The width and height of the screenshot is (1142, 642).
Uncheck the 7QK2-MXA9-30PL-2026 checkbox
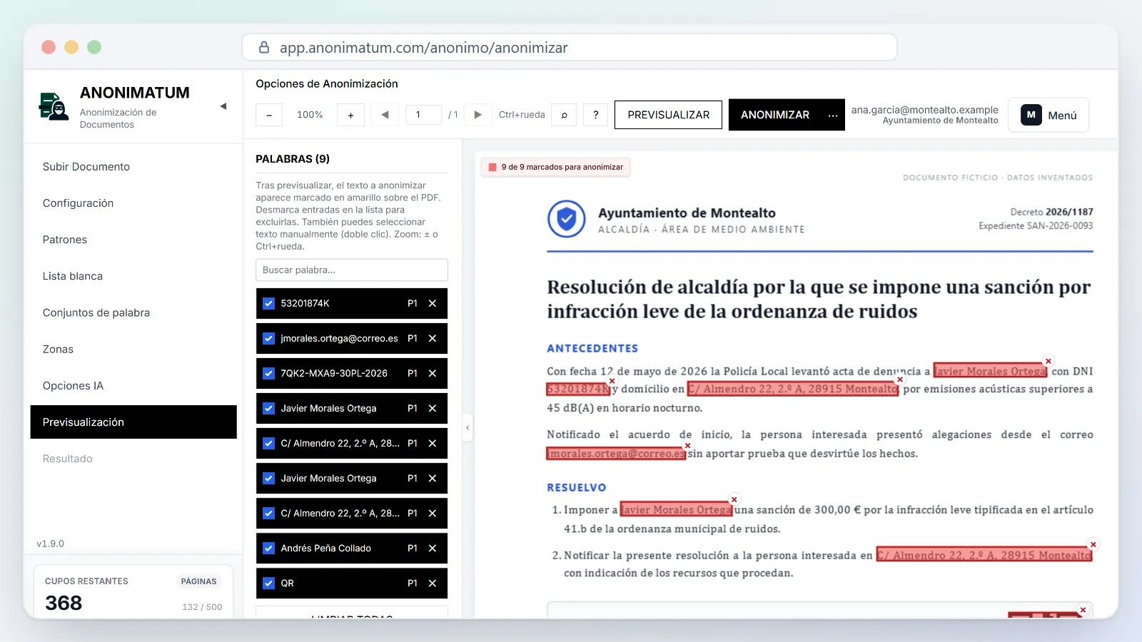tap(268, 373)
